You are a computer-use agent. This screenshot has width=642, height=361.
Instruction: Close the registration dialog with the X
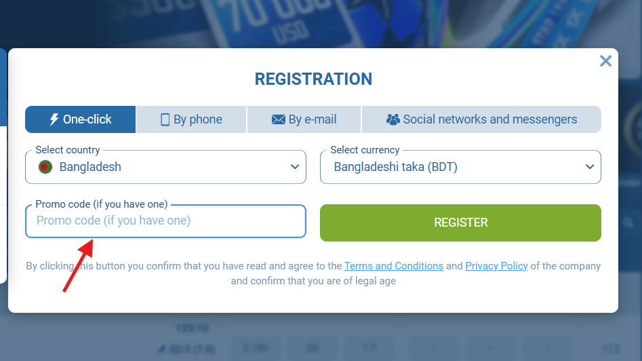tap(605, 61)
